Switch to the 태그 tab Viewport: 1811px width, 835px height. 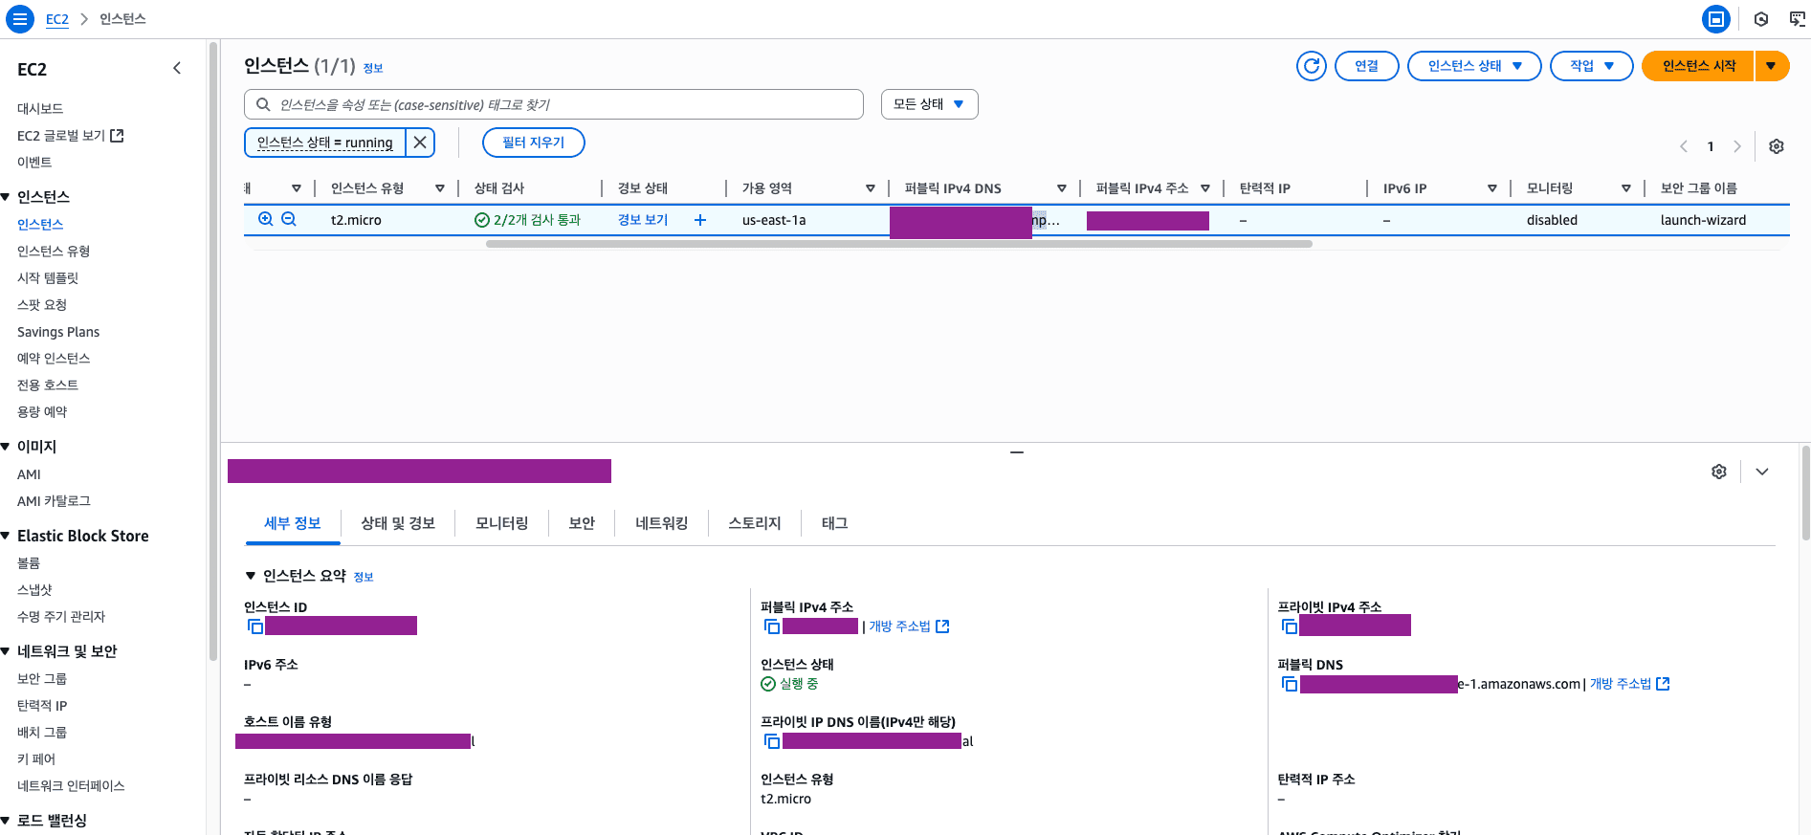[x=835, y=523]
